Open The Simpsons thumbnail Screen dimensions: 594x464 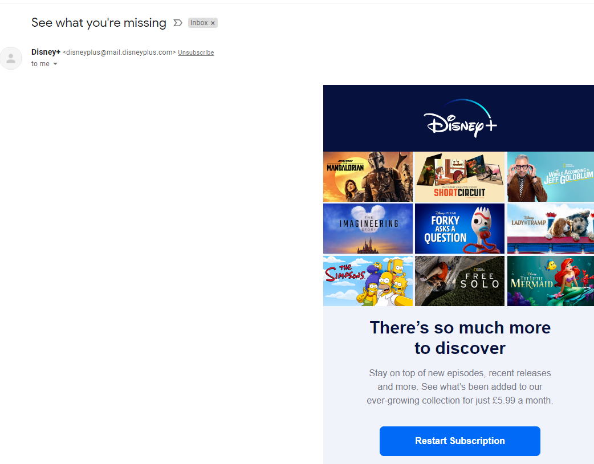tap(368, 280)
